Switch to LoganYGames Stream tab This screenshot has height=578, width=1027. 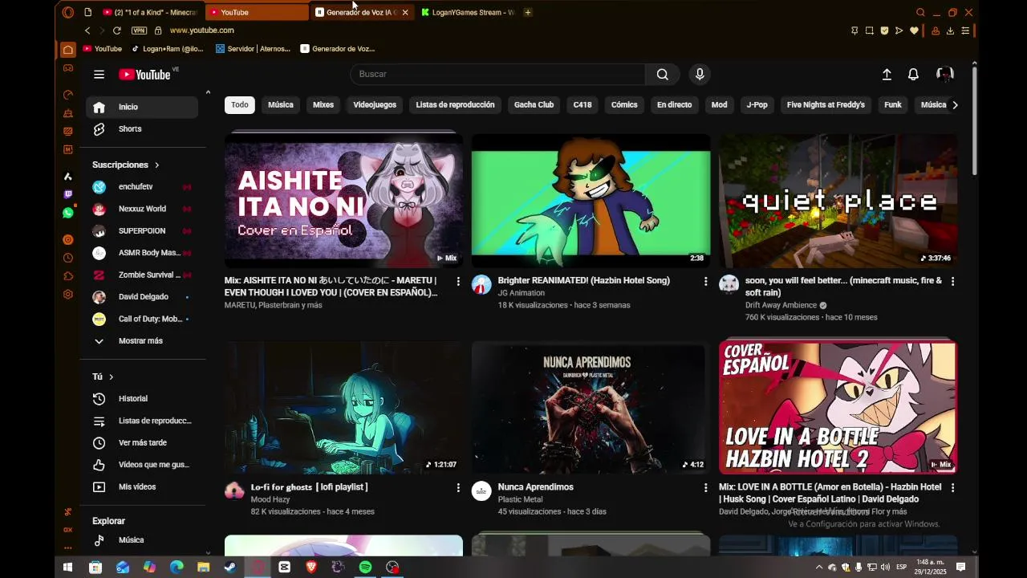[468, 12]
